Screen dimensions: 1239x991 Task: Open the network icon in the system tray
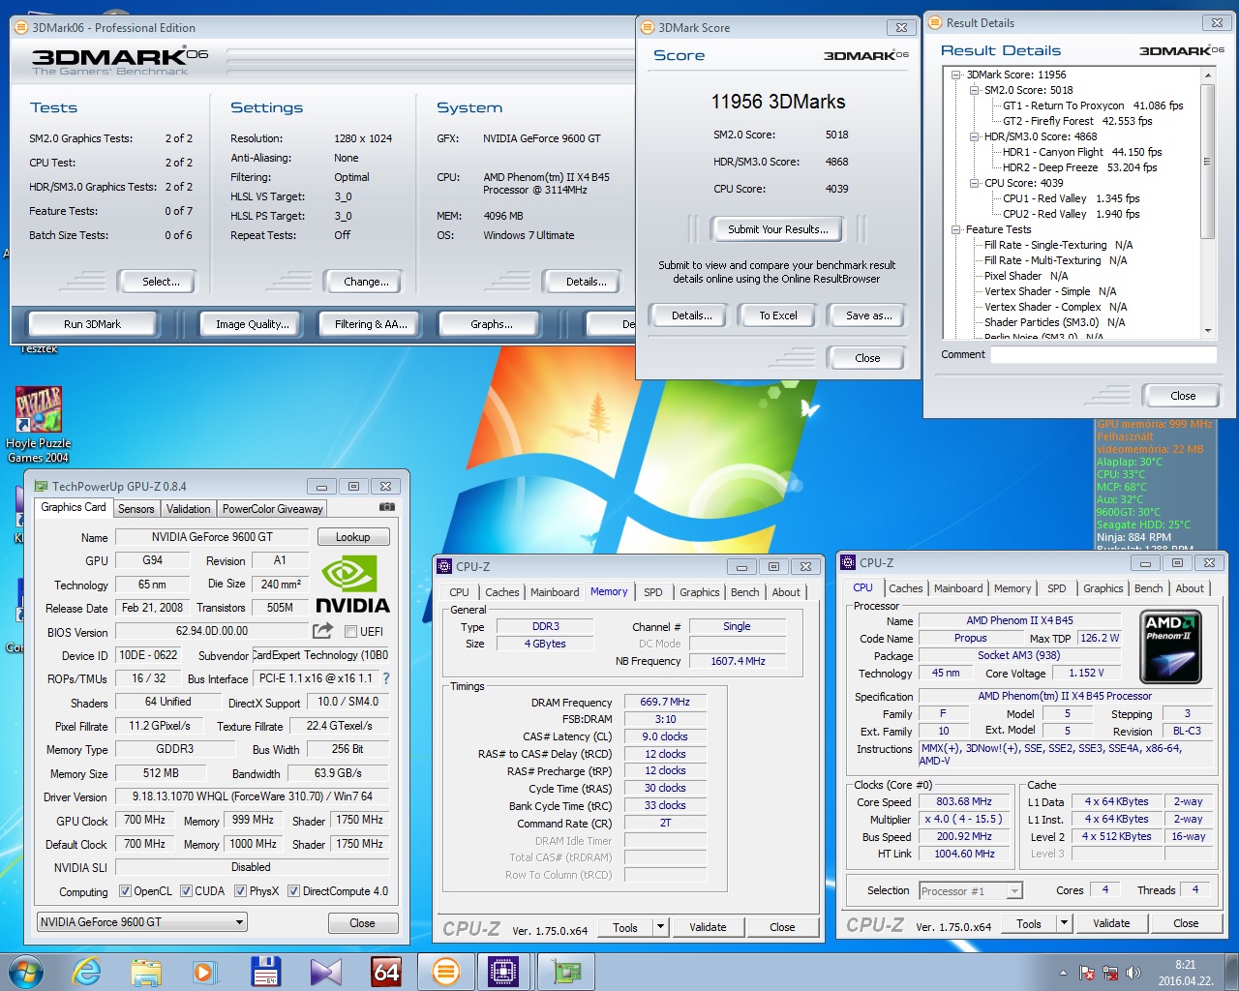[x=1110, y=973]
